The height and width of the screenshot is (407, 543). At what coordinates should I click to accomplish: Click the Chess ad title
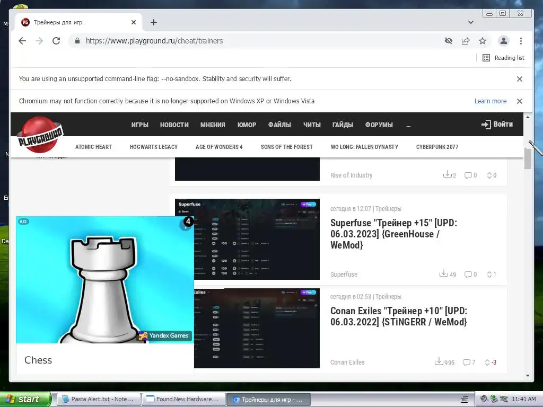pos(38,360)
